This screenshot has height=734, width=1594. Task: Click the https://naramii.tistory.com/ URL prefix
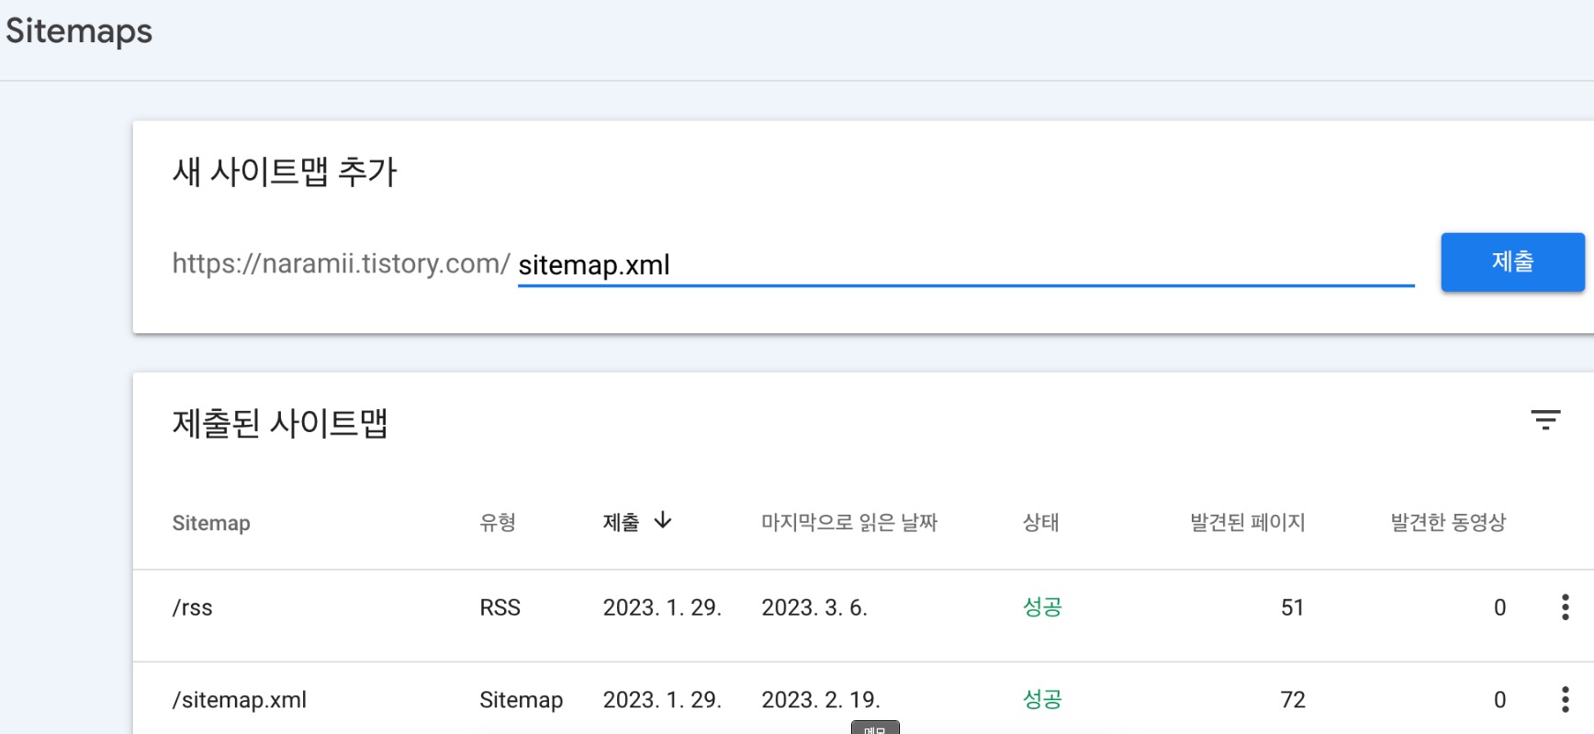click(341, 264)
